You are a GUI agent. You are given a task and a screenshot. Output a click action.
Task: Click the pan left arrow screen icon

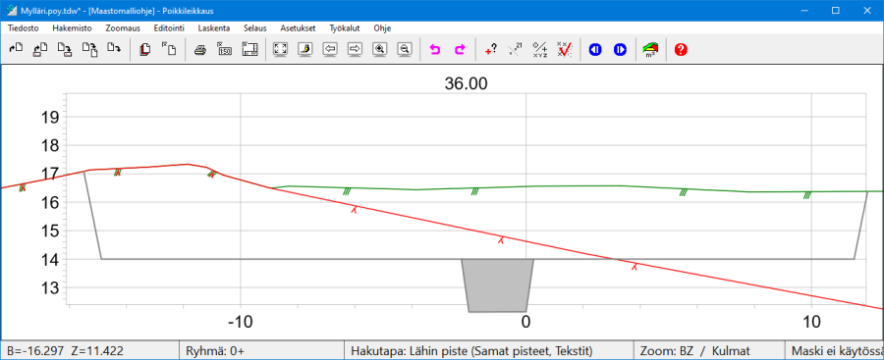point(330,50)
